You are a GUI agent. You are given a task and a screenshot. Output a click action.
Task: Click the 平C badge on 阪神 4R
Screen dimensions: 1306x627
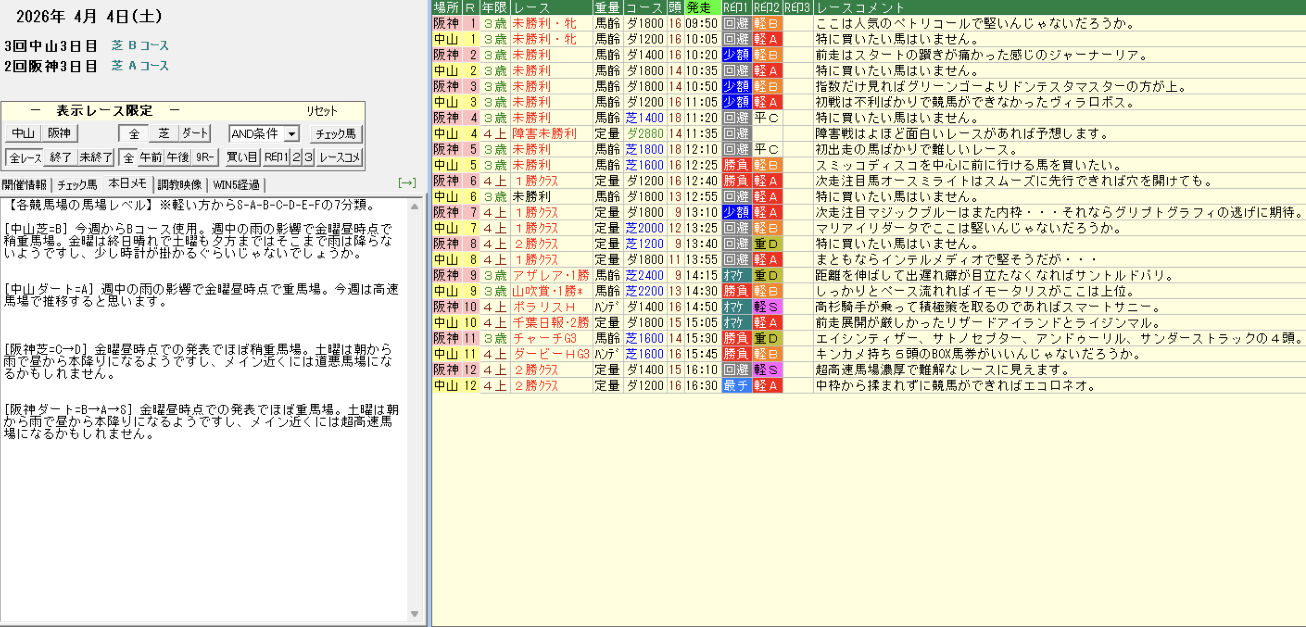point(766,118)
